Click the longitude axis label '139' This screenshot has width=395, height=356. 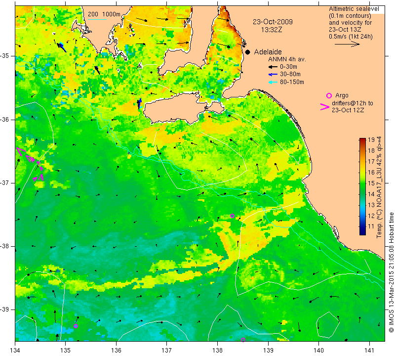(268, 350)
